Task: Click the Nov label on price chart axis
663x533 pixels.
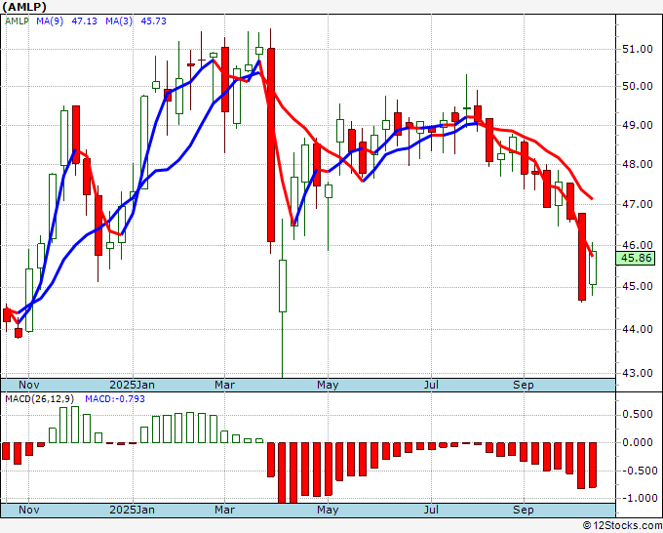Action: click(28, 385)
